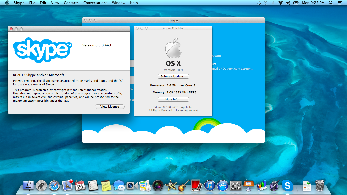The height and width of the screenshot is (195, 347).
Task: Open the Wi-Fi status menu
Action: [x=281, y=3]
